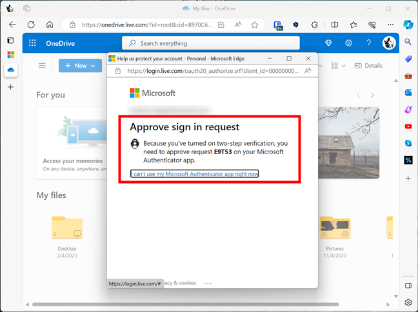Image resolution: width=418 pixels, height=312 pixels.
Task: Show previous For you item
Action: 359,95
